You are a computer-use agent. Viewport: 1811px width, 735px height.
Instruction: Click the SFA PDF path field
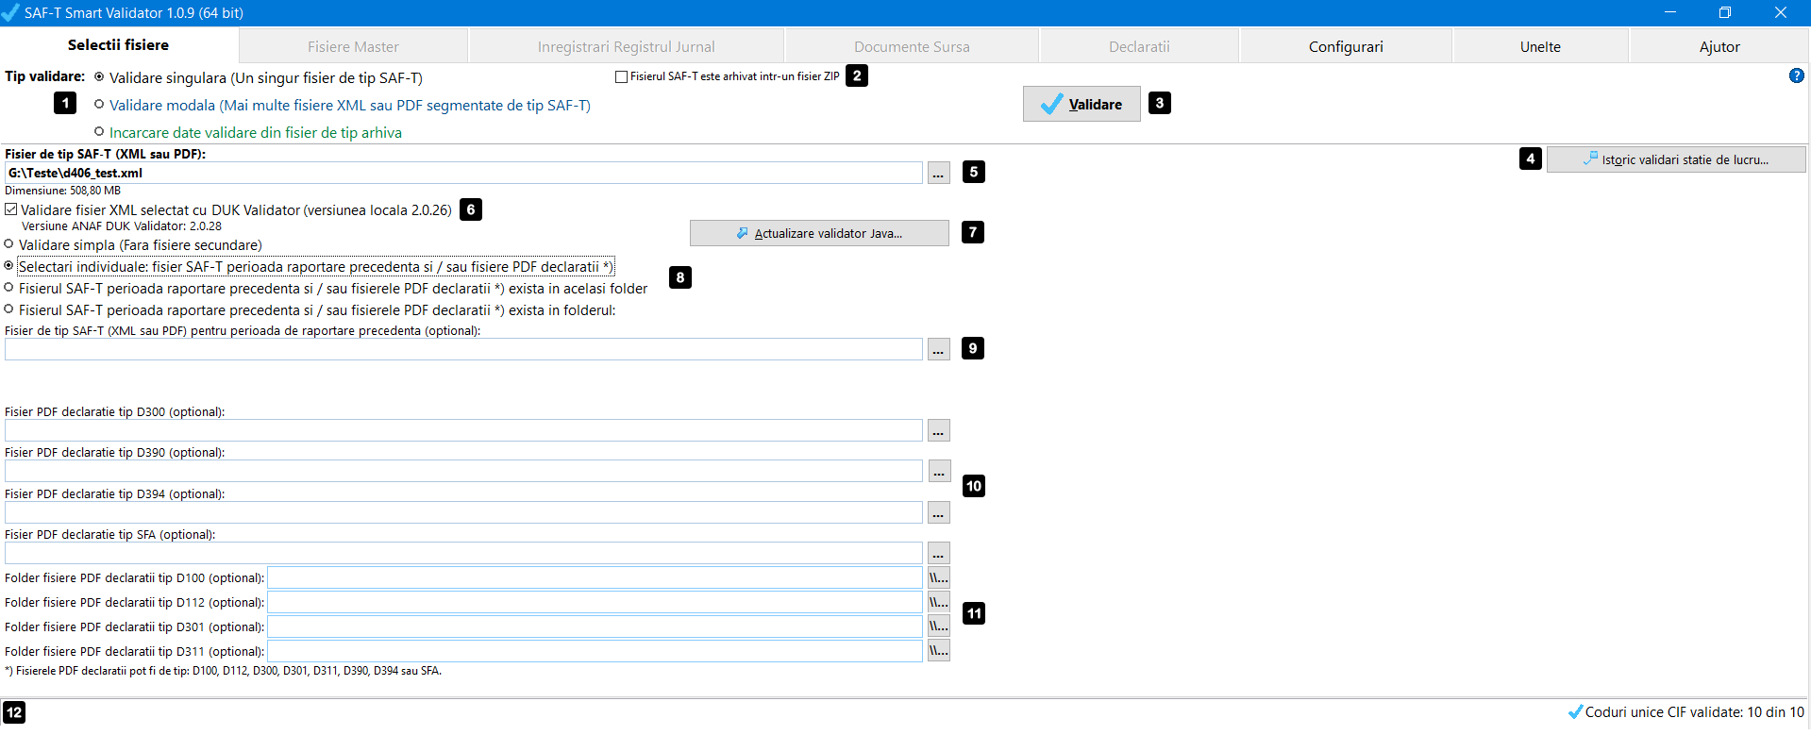(463, 553)
